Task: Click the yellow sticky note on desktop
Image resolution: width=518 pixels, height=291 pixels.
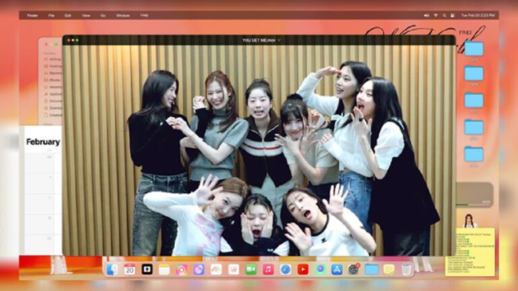Action: pos(469,251)
